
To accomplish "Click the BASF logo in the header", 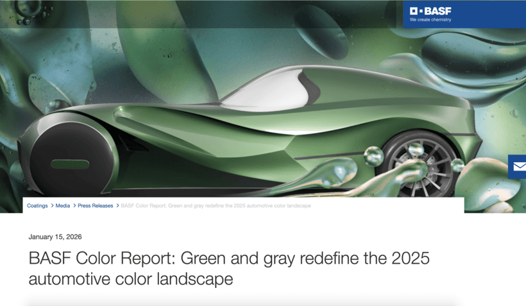I will pyautogui.click(x=430, y=11).
